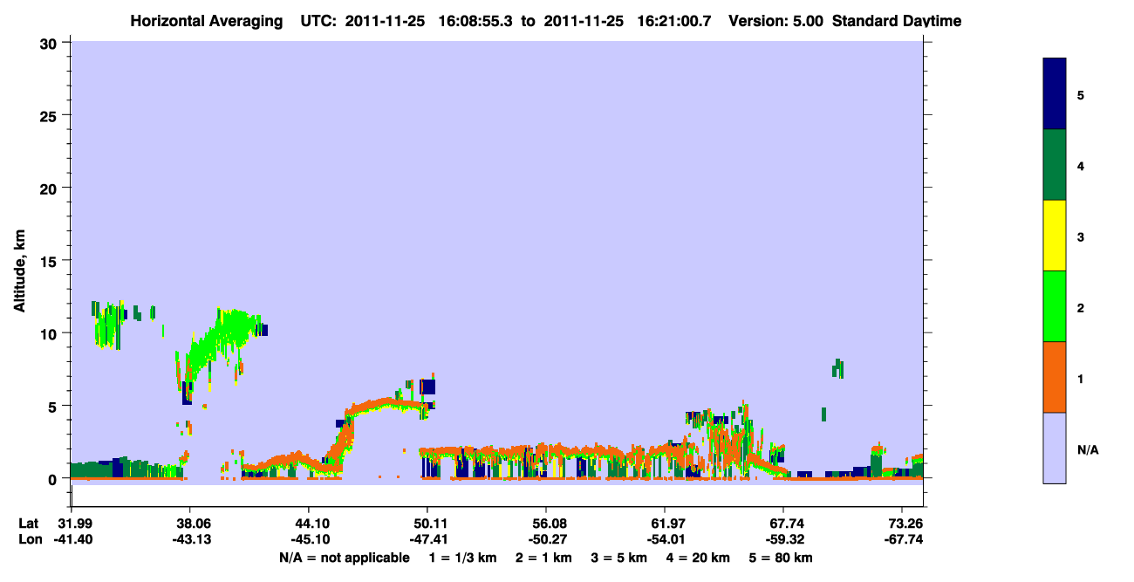Click the '5 = 80 km' legend note

(x=779, y=558)
